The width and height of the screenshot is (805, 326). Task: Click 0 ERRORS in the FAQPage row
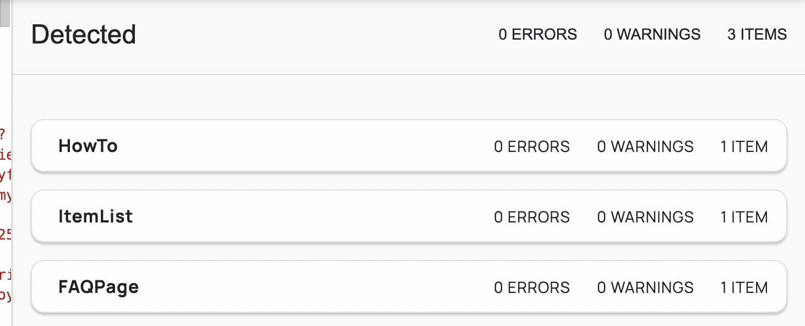click(532, 287)
